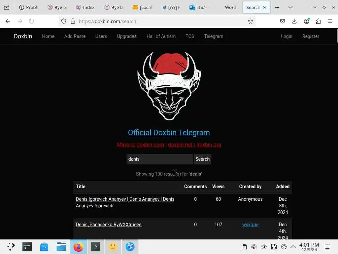The width and height of the screenshot is (338, 254).
Task: Switch to the Thu Outlook tab
Action: coord(199,7)
